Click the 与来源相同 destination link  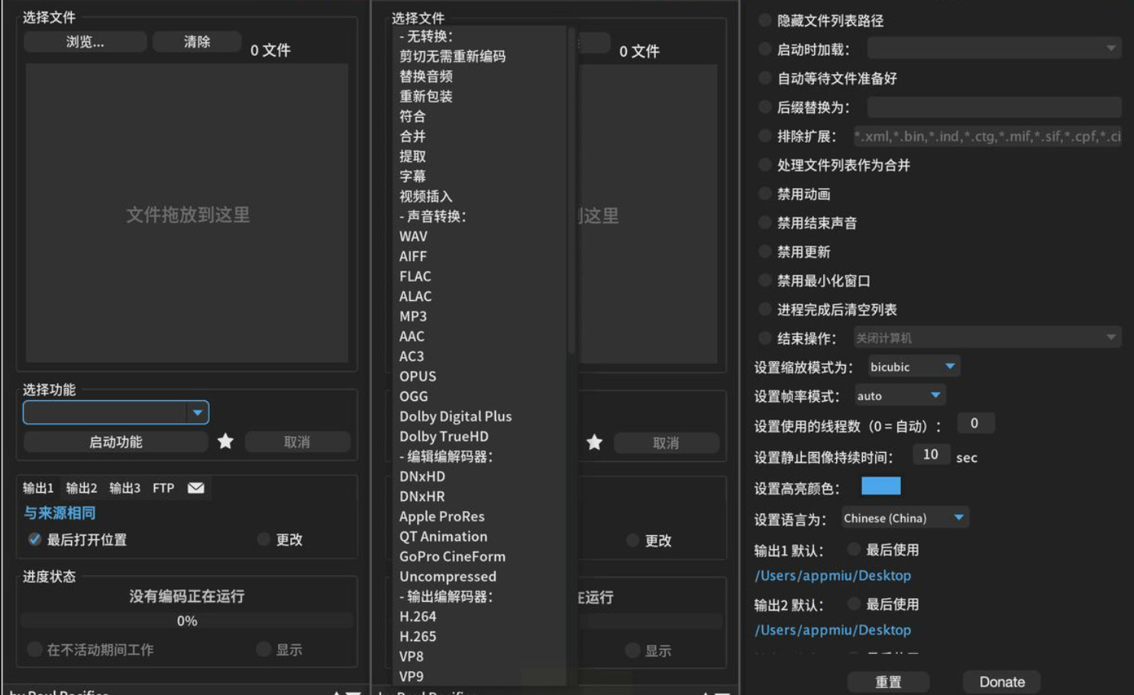60,512
